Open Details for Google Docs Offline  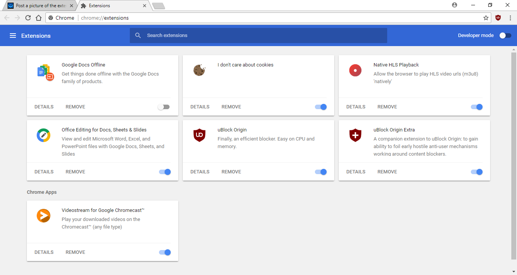click(x=44, y=107)
